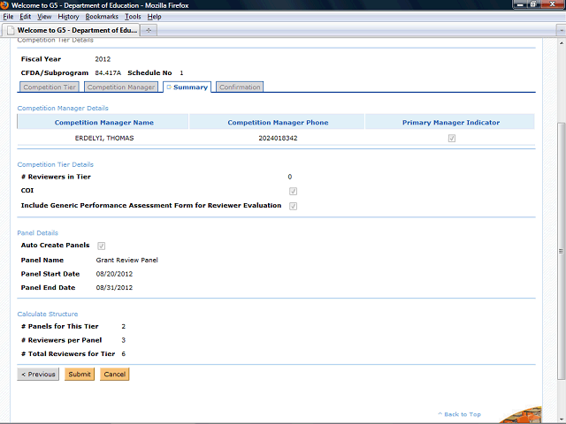Click the Cancel button

[114, 375]
